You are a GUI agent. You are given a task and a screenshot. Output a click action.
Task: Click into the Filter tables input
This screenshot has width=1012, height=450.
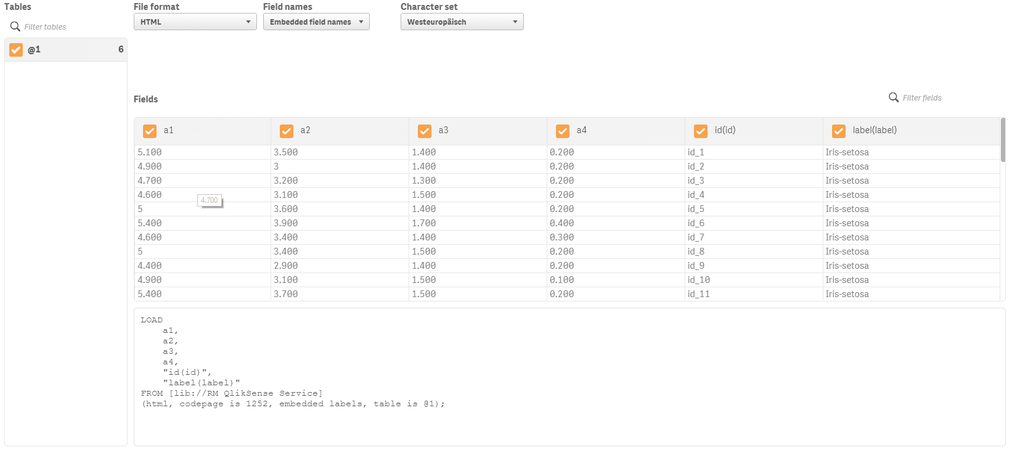(68, 27)
